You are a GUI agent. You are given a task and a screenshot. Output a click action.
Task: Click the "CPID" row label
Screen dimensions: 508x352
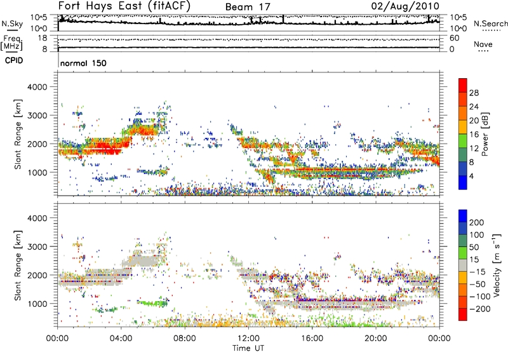coord(14,60)
